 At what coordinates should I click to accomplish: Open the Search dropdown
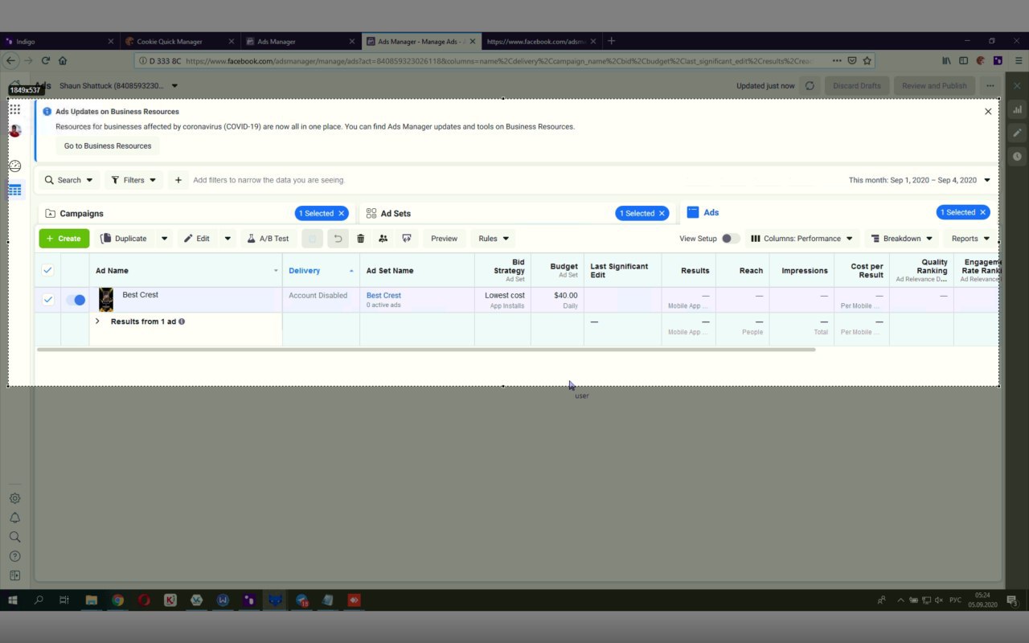coord(68,180)
